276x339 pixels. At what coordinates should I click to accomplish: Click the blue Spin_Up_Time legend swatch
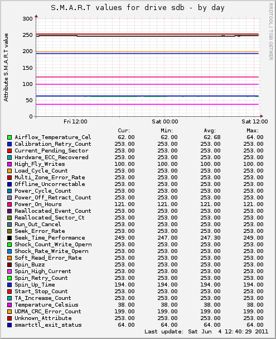click(9, 285)
